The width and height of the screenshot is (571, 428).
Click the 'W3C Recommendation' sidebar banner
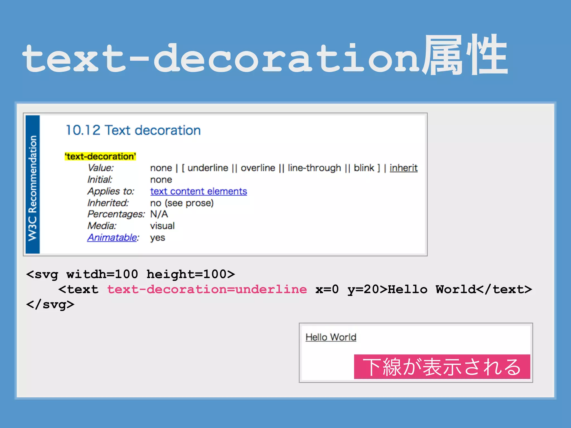[x=33, y=184]
